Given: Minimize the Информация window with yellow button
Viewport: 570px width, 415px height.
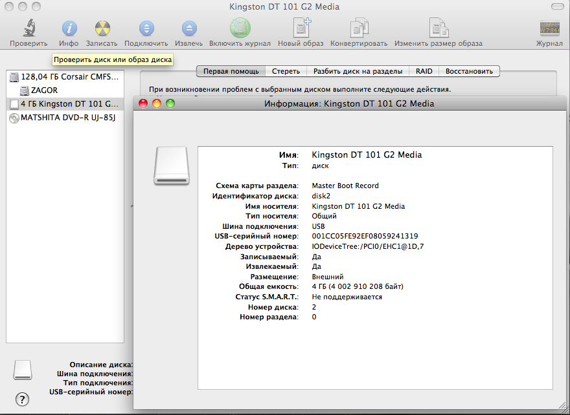Looking at the screenshot, I should pos(157,103).
